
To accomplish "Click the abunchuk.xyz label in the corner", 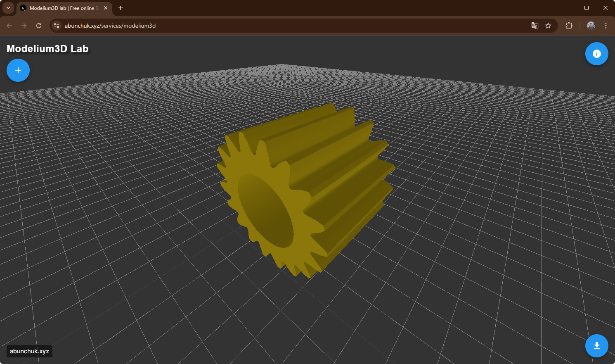I will pyautogui.click(x=29, y=351).
